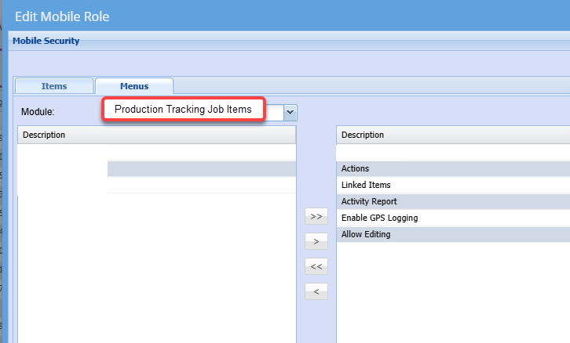Screen dimensions: 570x343
Task: Click the move selected right > button
Action: tap(316, 241)
